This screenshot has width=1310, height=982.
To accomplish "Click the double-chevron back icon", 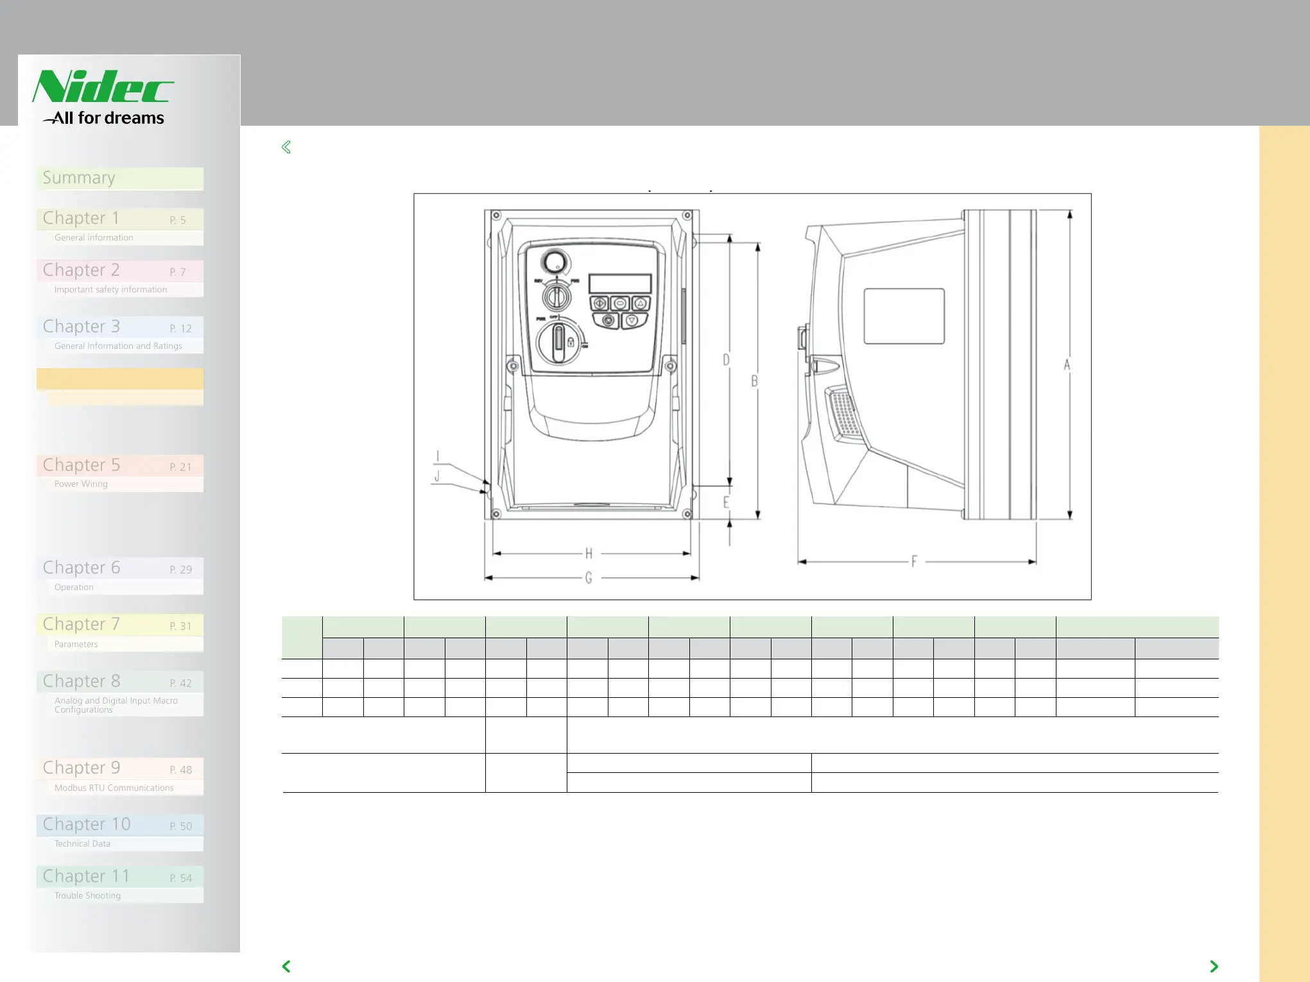I will pyautogui.click(x=286, y=148).
